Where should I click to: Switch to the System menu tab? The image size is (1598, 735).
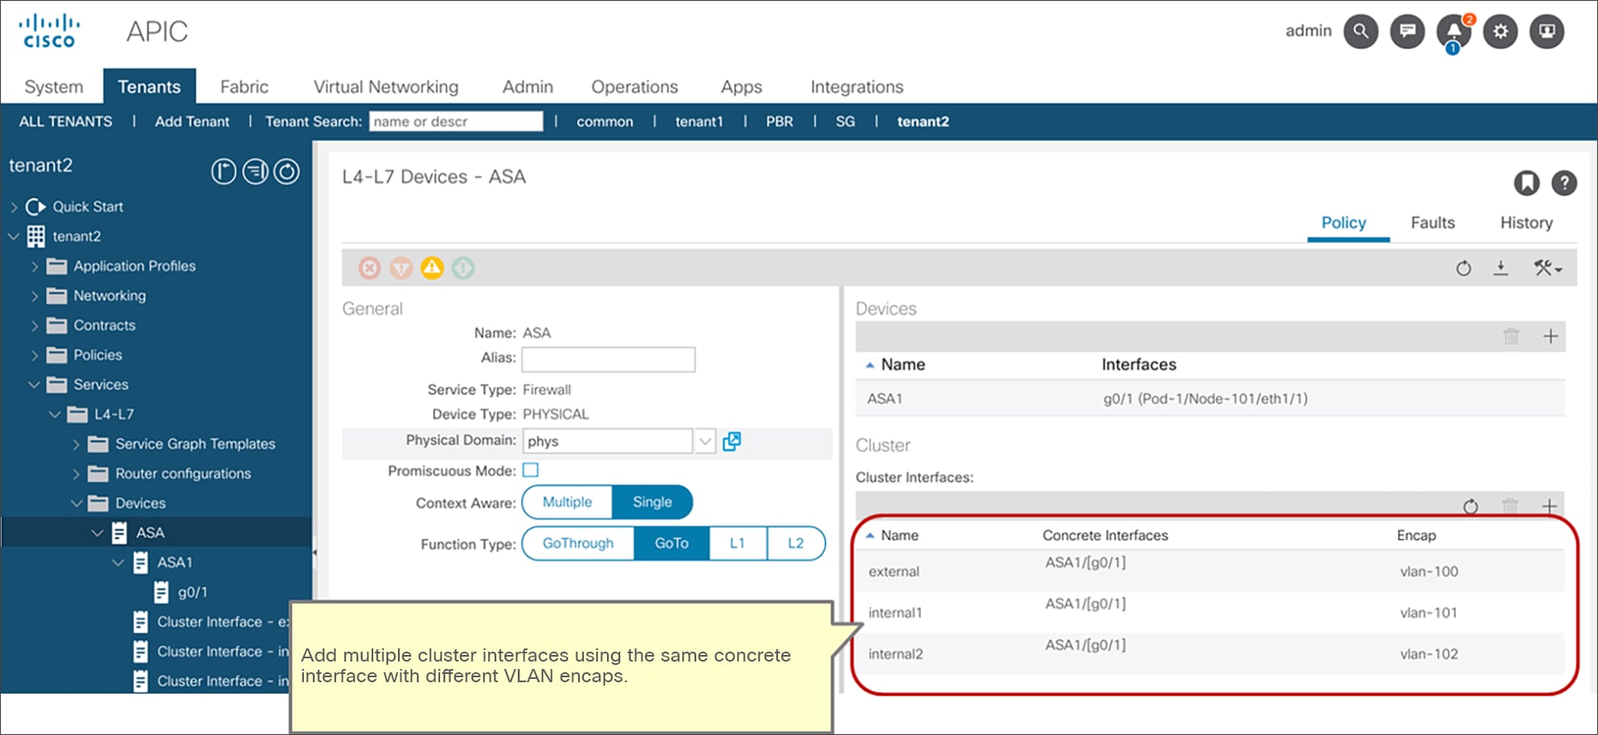pos(54,87)
